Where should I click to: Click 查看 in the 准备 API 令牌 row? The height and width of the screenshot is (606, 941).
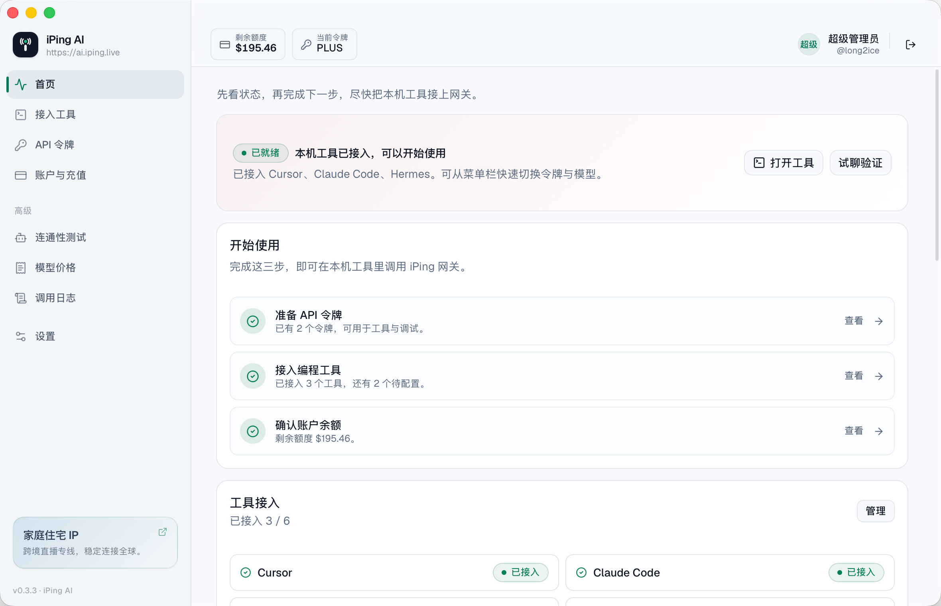[854, 321]
